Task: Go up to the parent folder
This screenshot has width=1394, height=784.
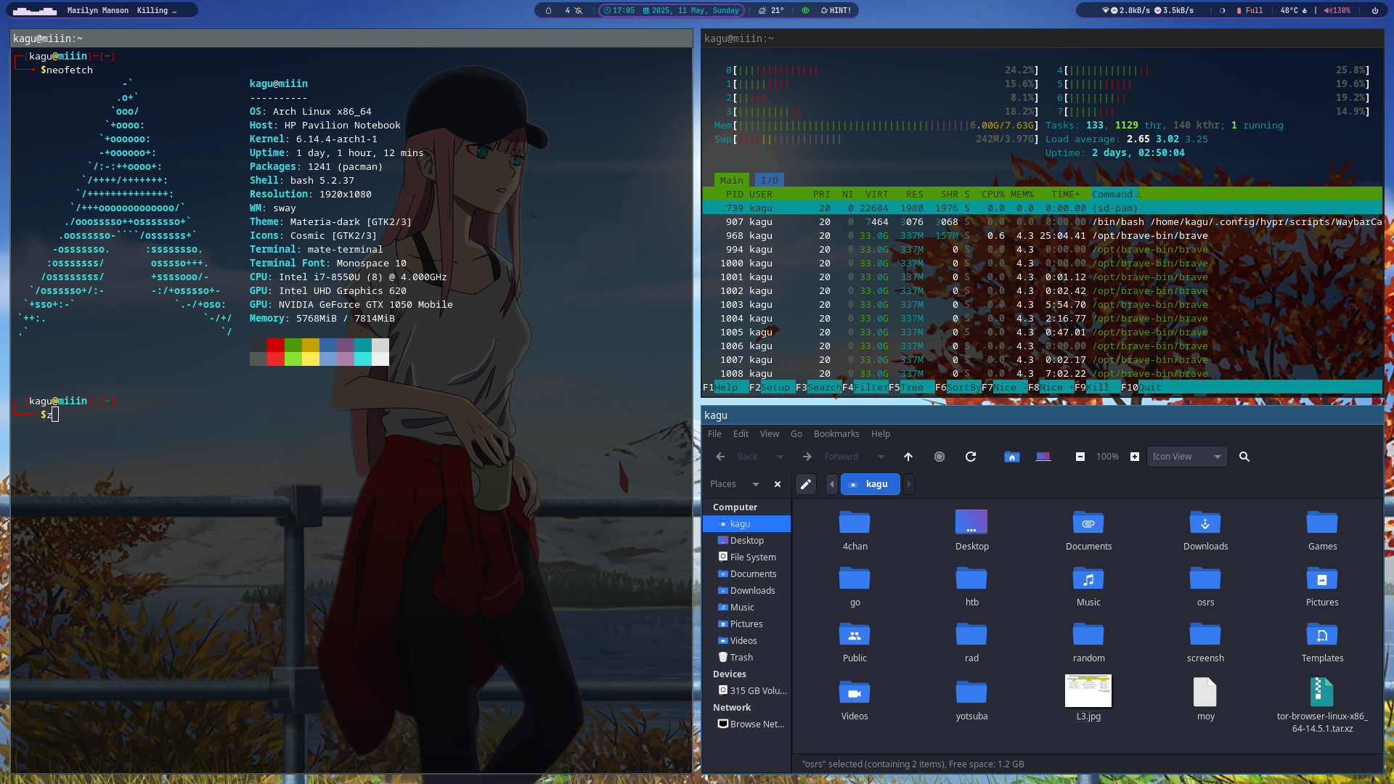Action: point(908,457)
